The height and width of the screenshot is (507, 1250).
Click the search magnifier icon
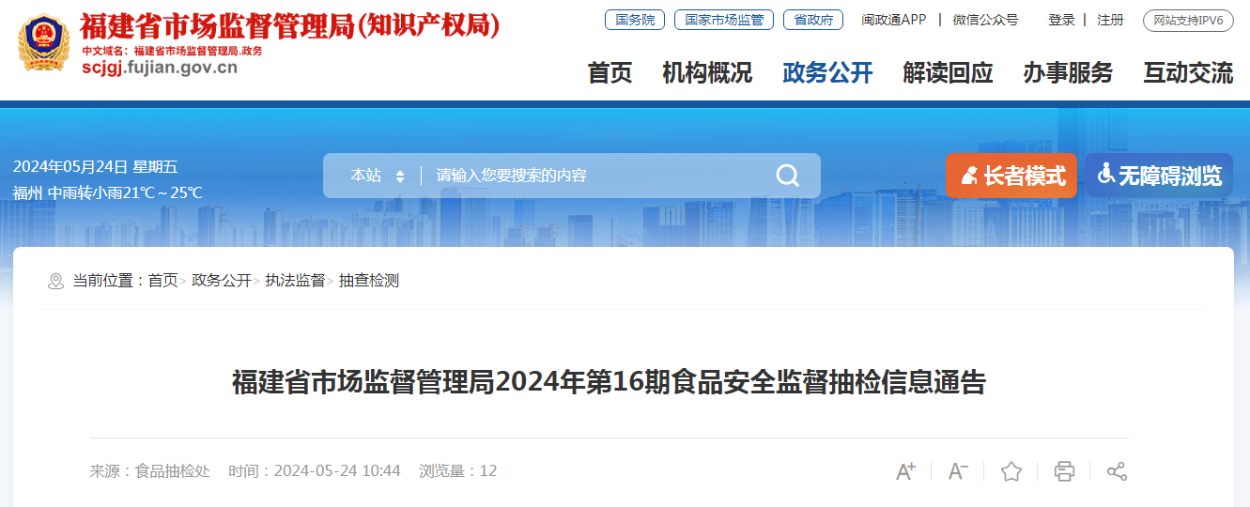[787, 176]
